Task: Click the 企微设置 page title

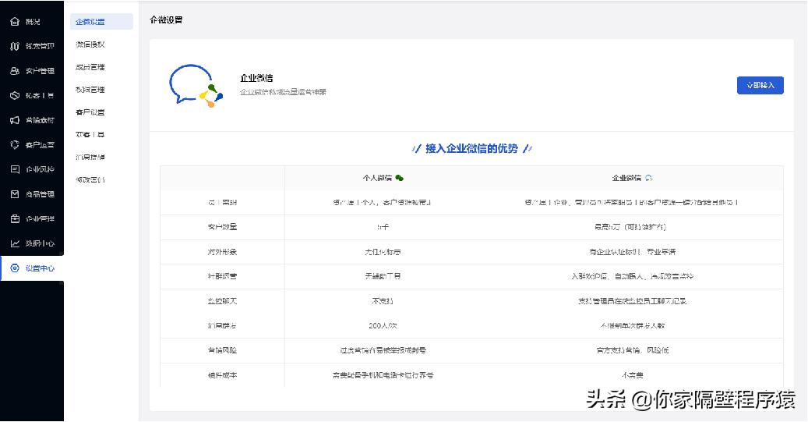Action: pos(166,20)
